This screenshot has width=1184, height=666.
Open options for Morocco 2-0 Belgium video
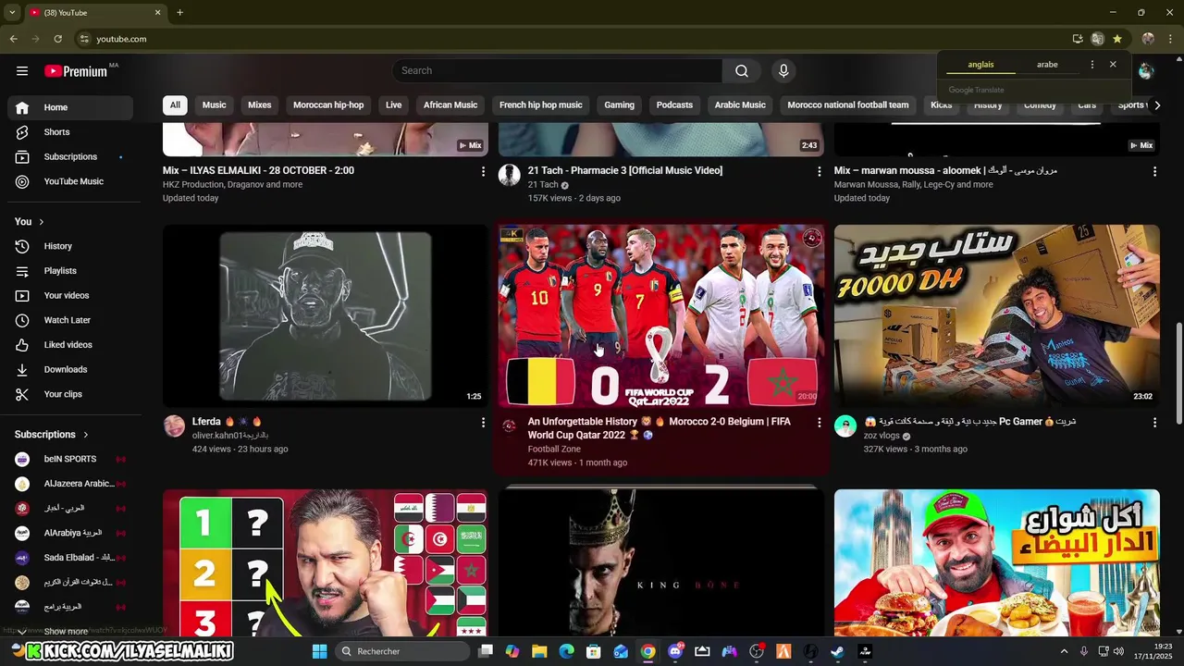click(819, 423)
